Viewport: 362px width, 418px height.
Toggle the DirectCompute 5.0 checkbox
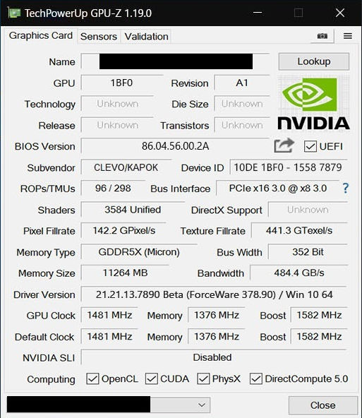pos(255,378)
